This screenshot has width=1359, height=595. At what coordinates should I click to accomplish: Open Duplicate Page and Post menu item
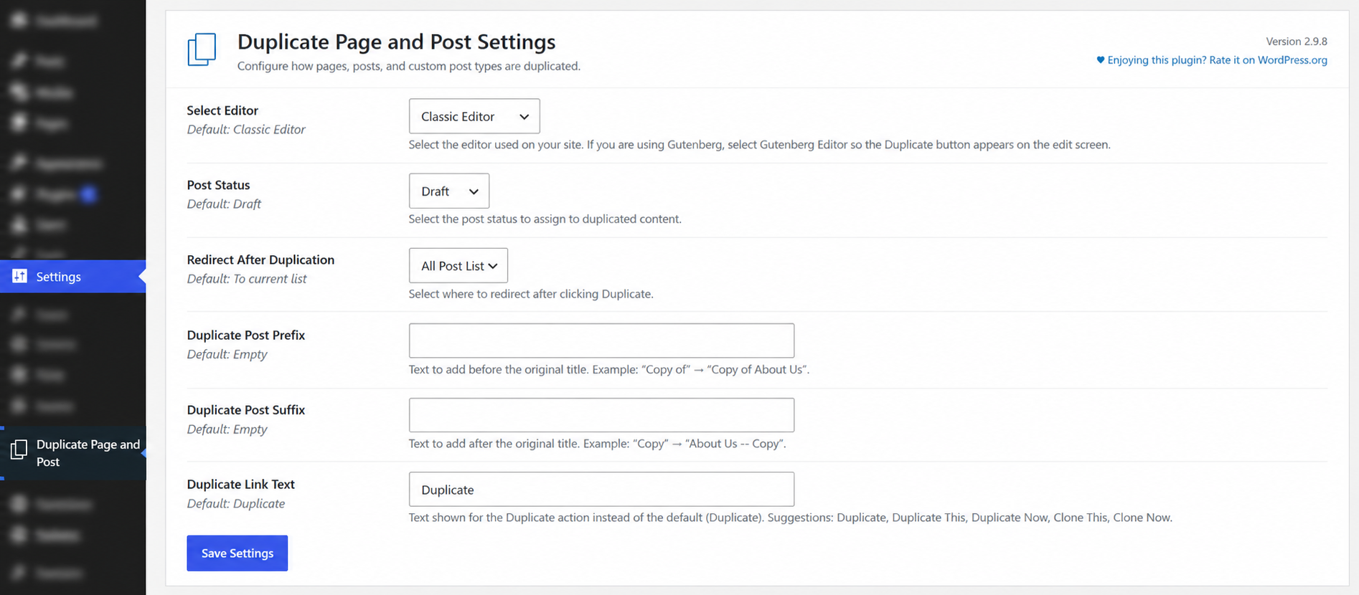point(72,453)
